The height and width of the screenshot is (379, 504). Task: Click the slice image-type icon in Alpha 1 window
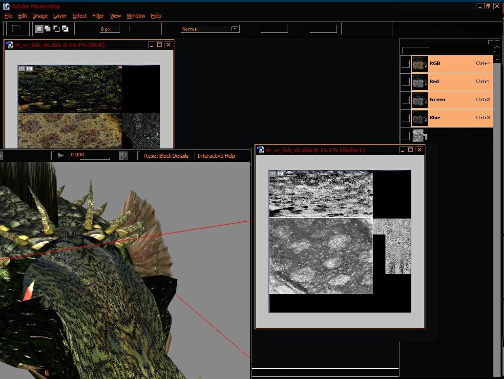(x=281, y=173)
